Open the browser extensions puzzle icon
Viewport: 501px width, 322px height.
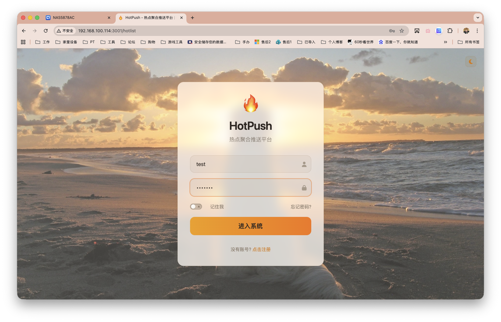[450, 31]
